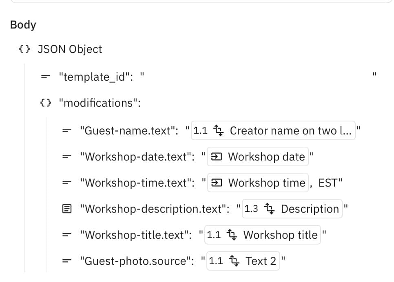394x282 pixels.
Task: Click the 1.1 Workshop title token
Action: click(262, 235)
